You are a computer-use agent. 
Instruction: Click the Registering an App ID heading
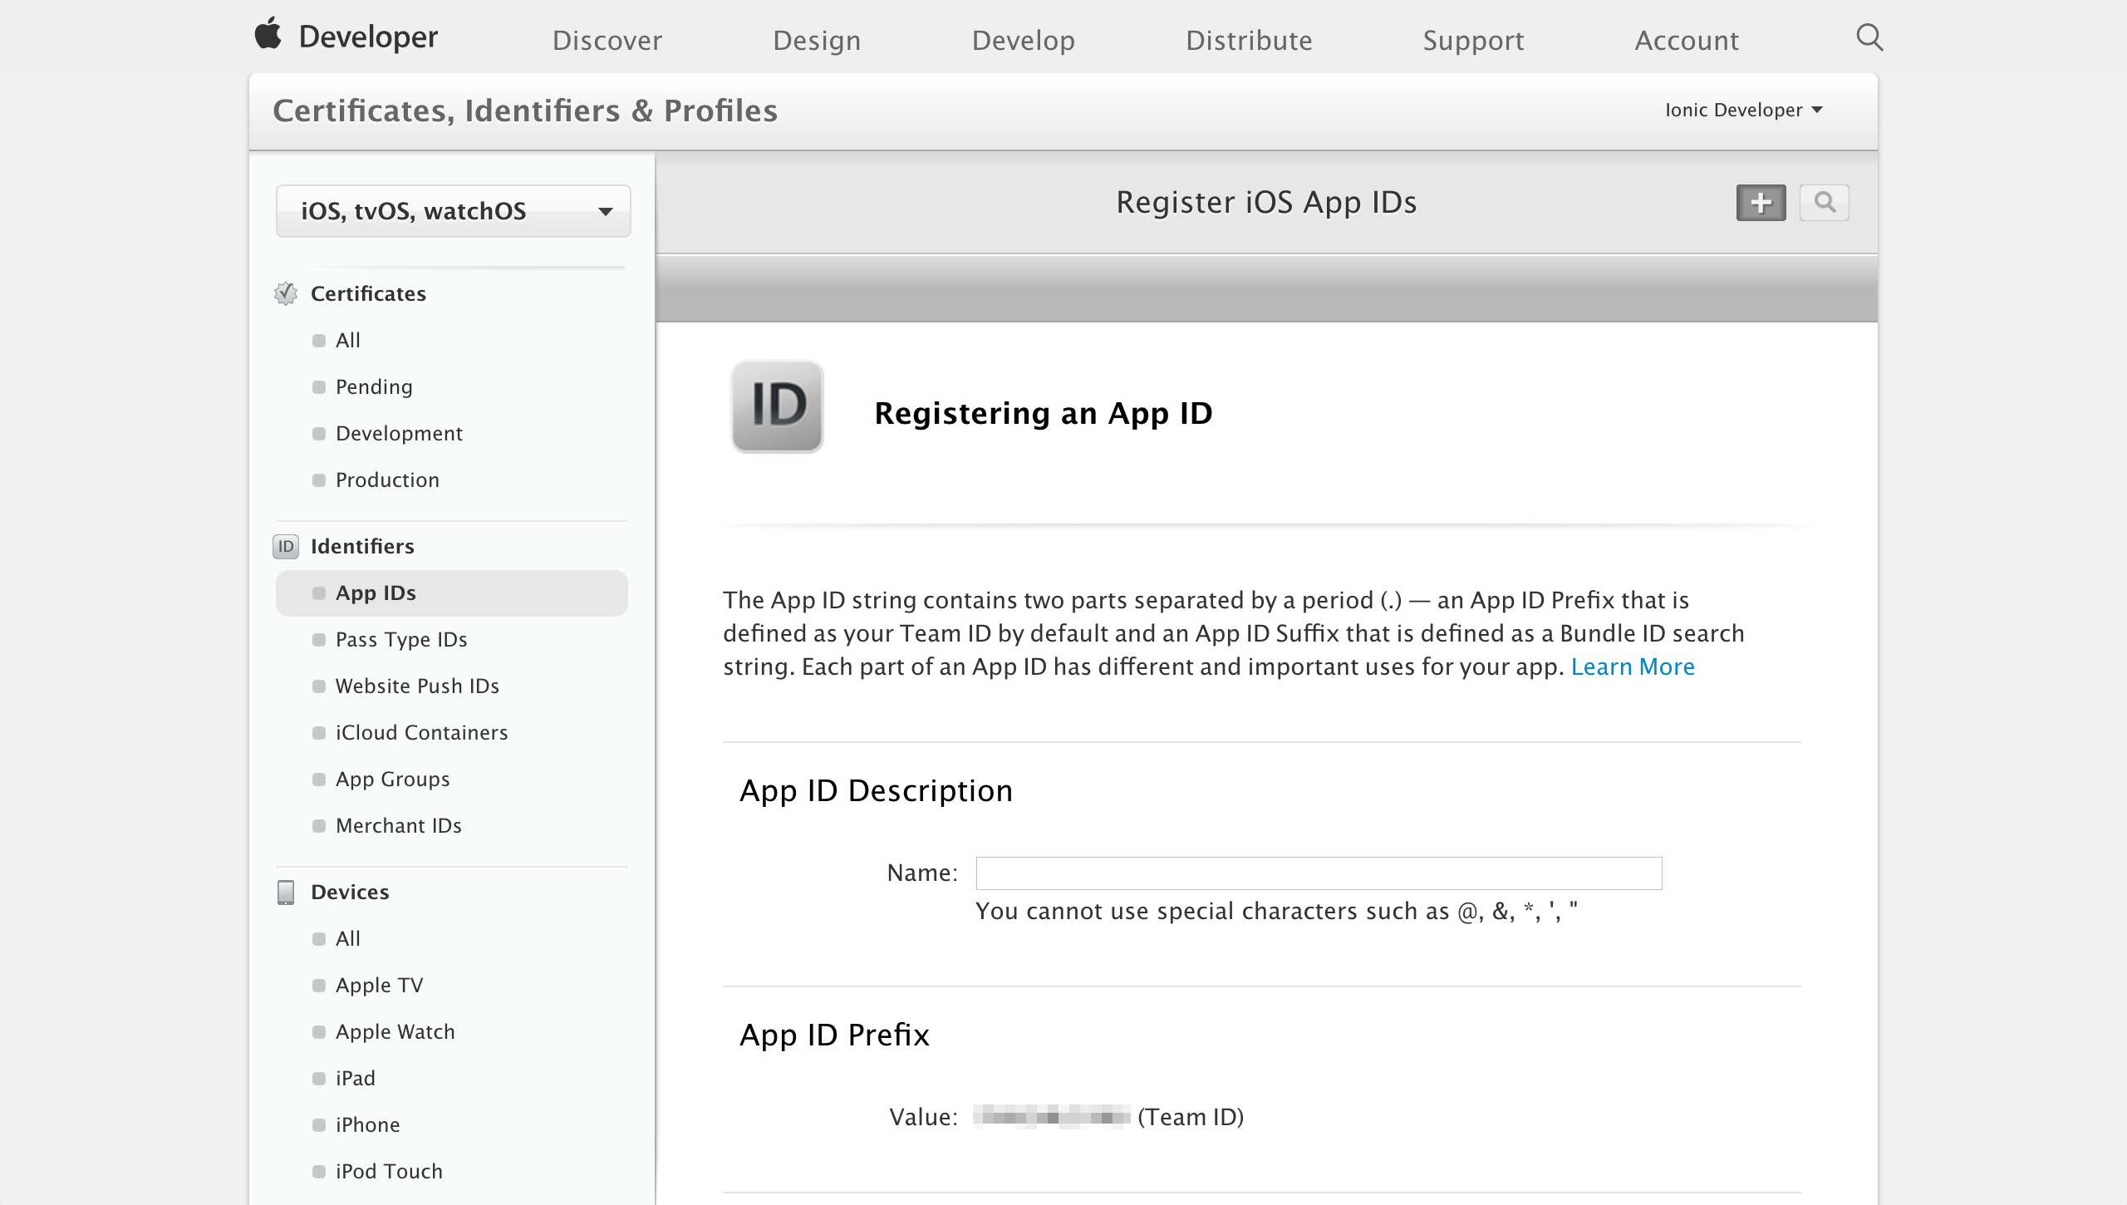click(1044, 413)
